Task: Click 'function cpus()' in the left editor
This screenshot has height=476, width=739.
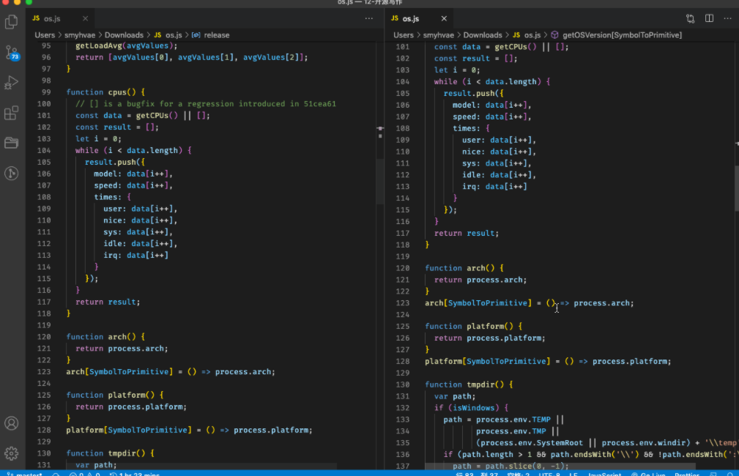Action: click(101, 92)
